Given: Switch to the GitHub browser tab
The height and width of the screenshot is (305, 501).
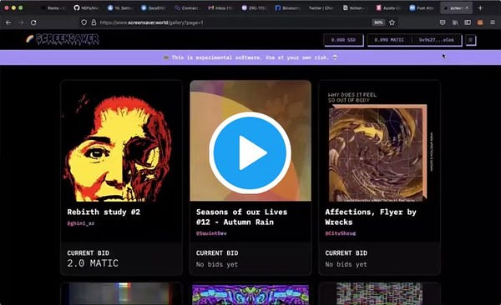Looking at the screenshot, I should [86, 8].
